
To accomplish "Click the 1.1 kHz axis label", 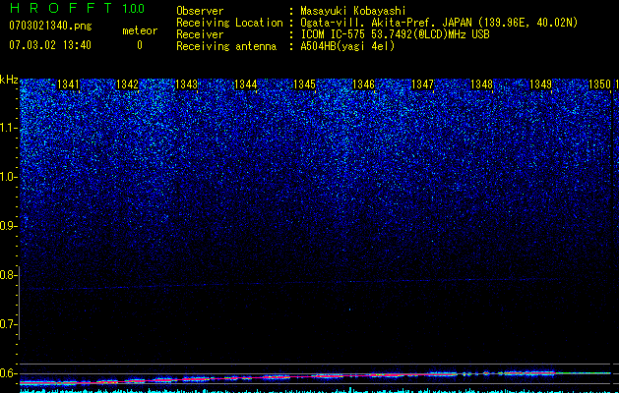I will 9,129.
